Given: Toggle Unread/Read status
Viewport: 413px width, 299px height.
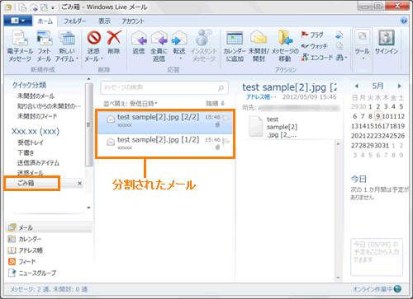Looking at the screenshot, I should pyautogui.click(x=259, y=46).
